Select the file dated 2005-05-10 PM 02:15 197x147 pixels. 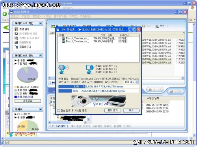click(157, 105)
